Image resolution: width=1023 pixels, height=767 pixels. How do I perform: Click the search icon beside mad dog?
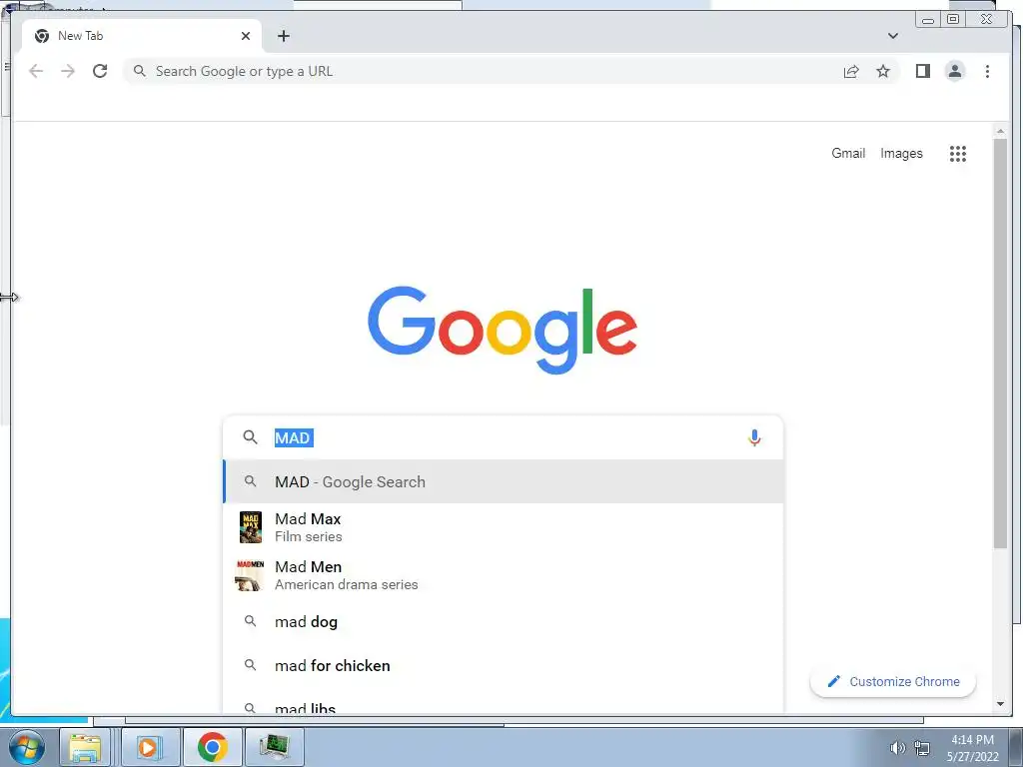(250, 621)
